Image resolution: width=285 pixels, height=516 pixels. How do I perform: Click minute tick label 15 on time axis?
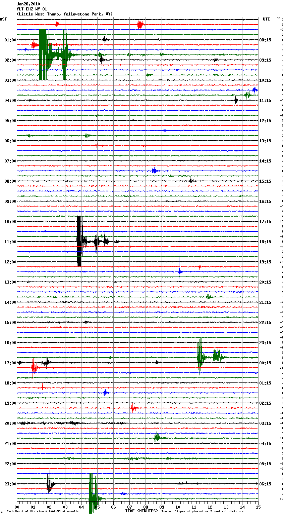tap(258, 507)
